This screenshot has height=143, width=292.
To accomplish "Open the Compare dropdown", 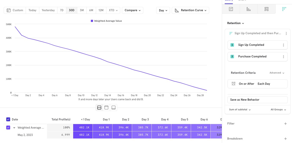I will coord(133,10).
